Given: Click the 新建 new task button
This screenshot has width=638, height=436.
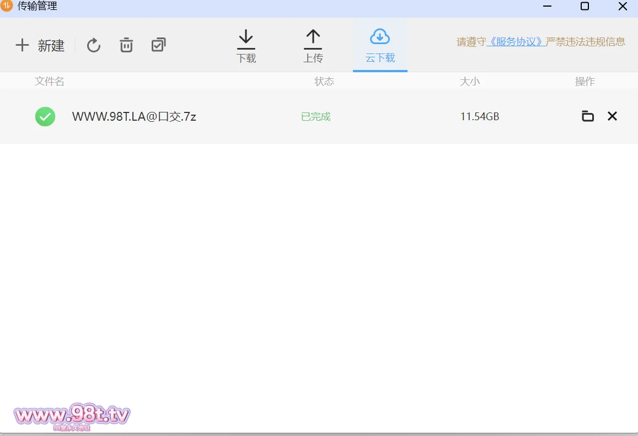Looking at the screenshot, I should click(40, 45).
